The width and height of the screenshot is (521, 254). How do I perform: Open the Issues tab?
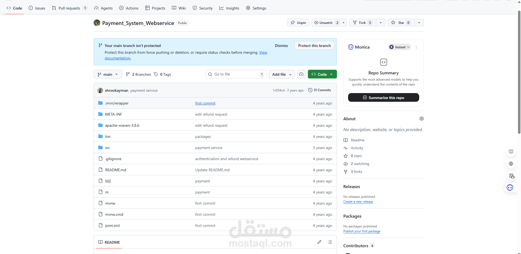click(37, 8)
